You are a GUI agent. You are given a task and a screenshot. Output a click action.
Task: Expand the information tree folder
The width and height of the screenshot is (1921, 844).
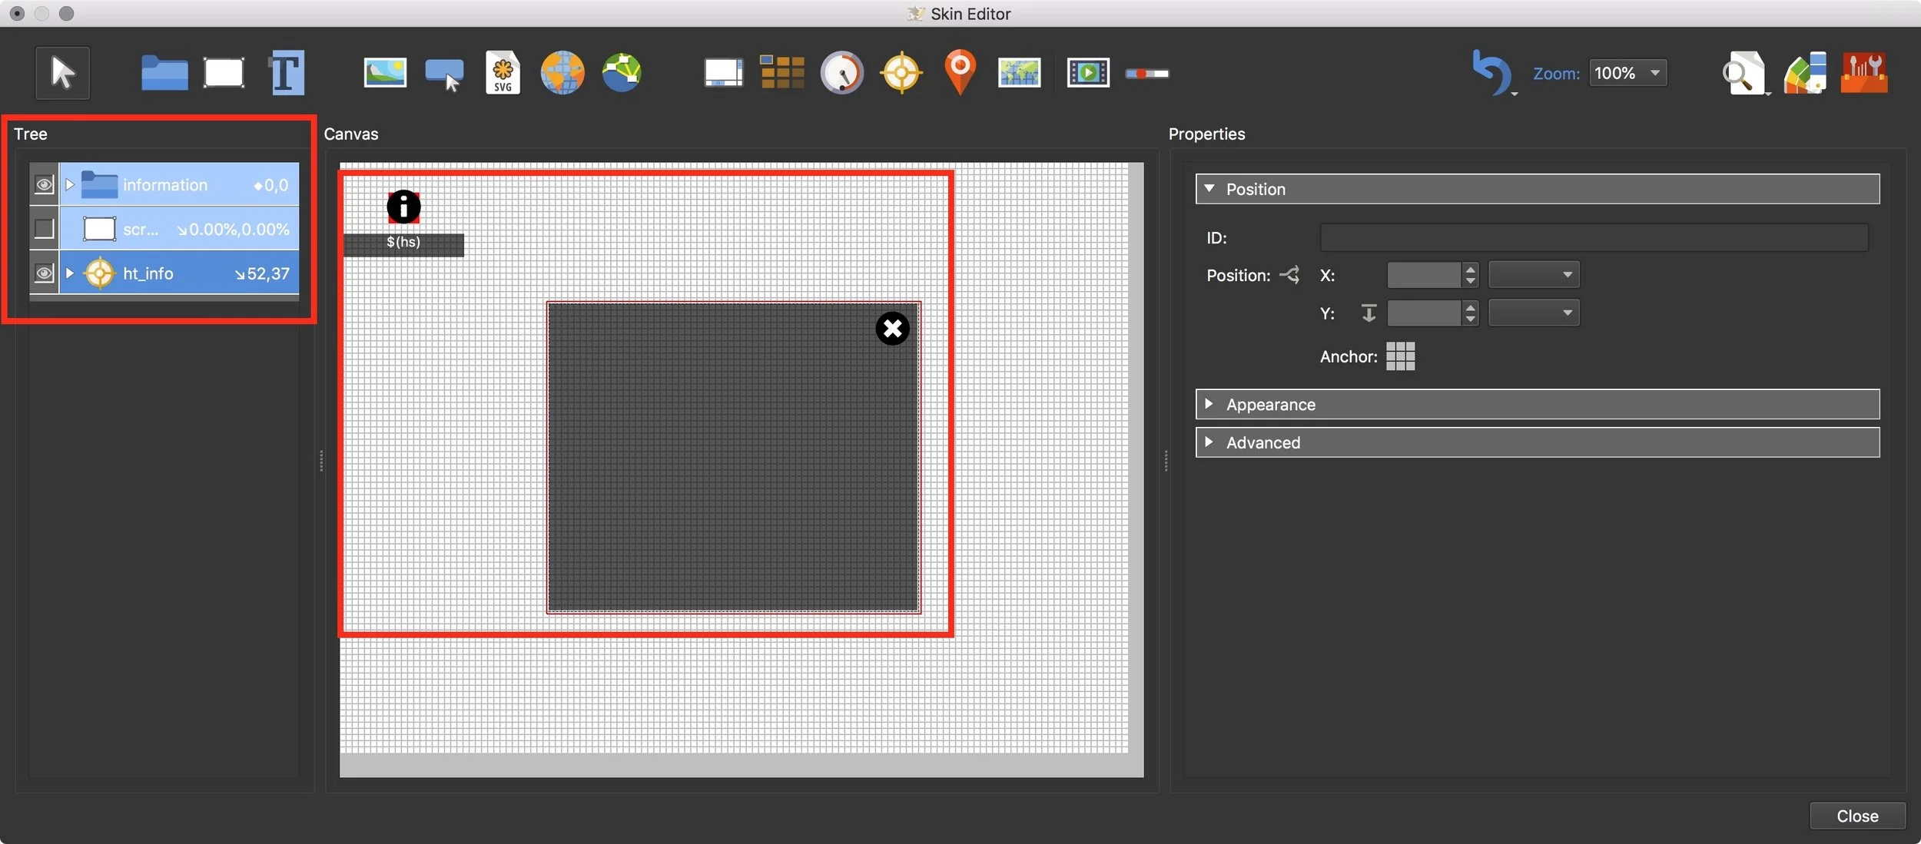(x=69, y=185)
